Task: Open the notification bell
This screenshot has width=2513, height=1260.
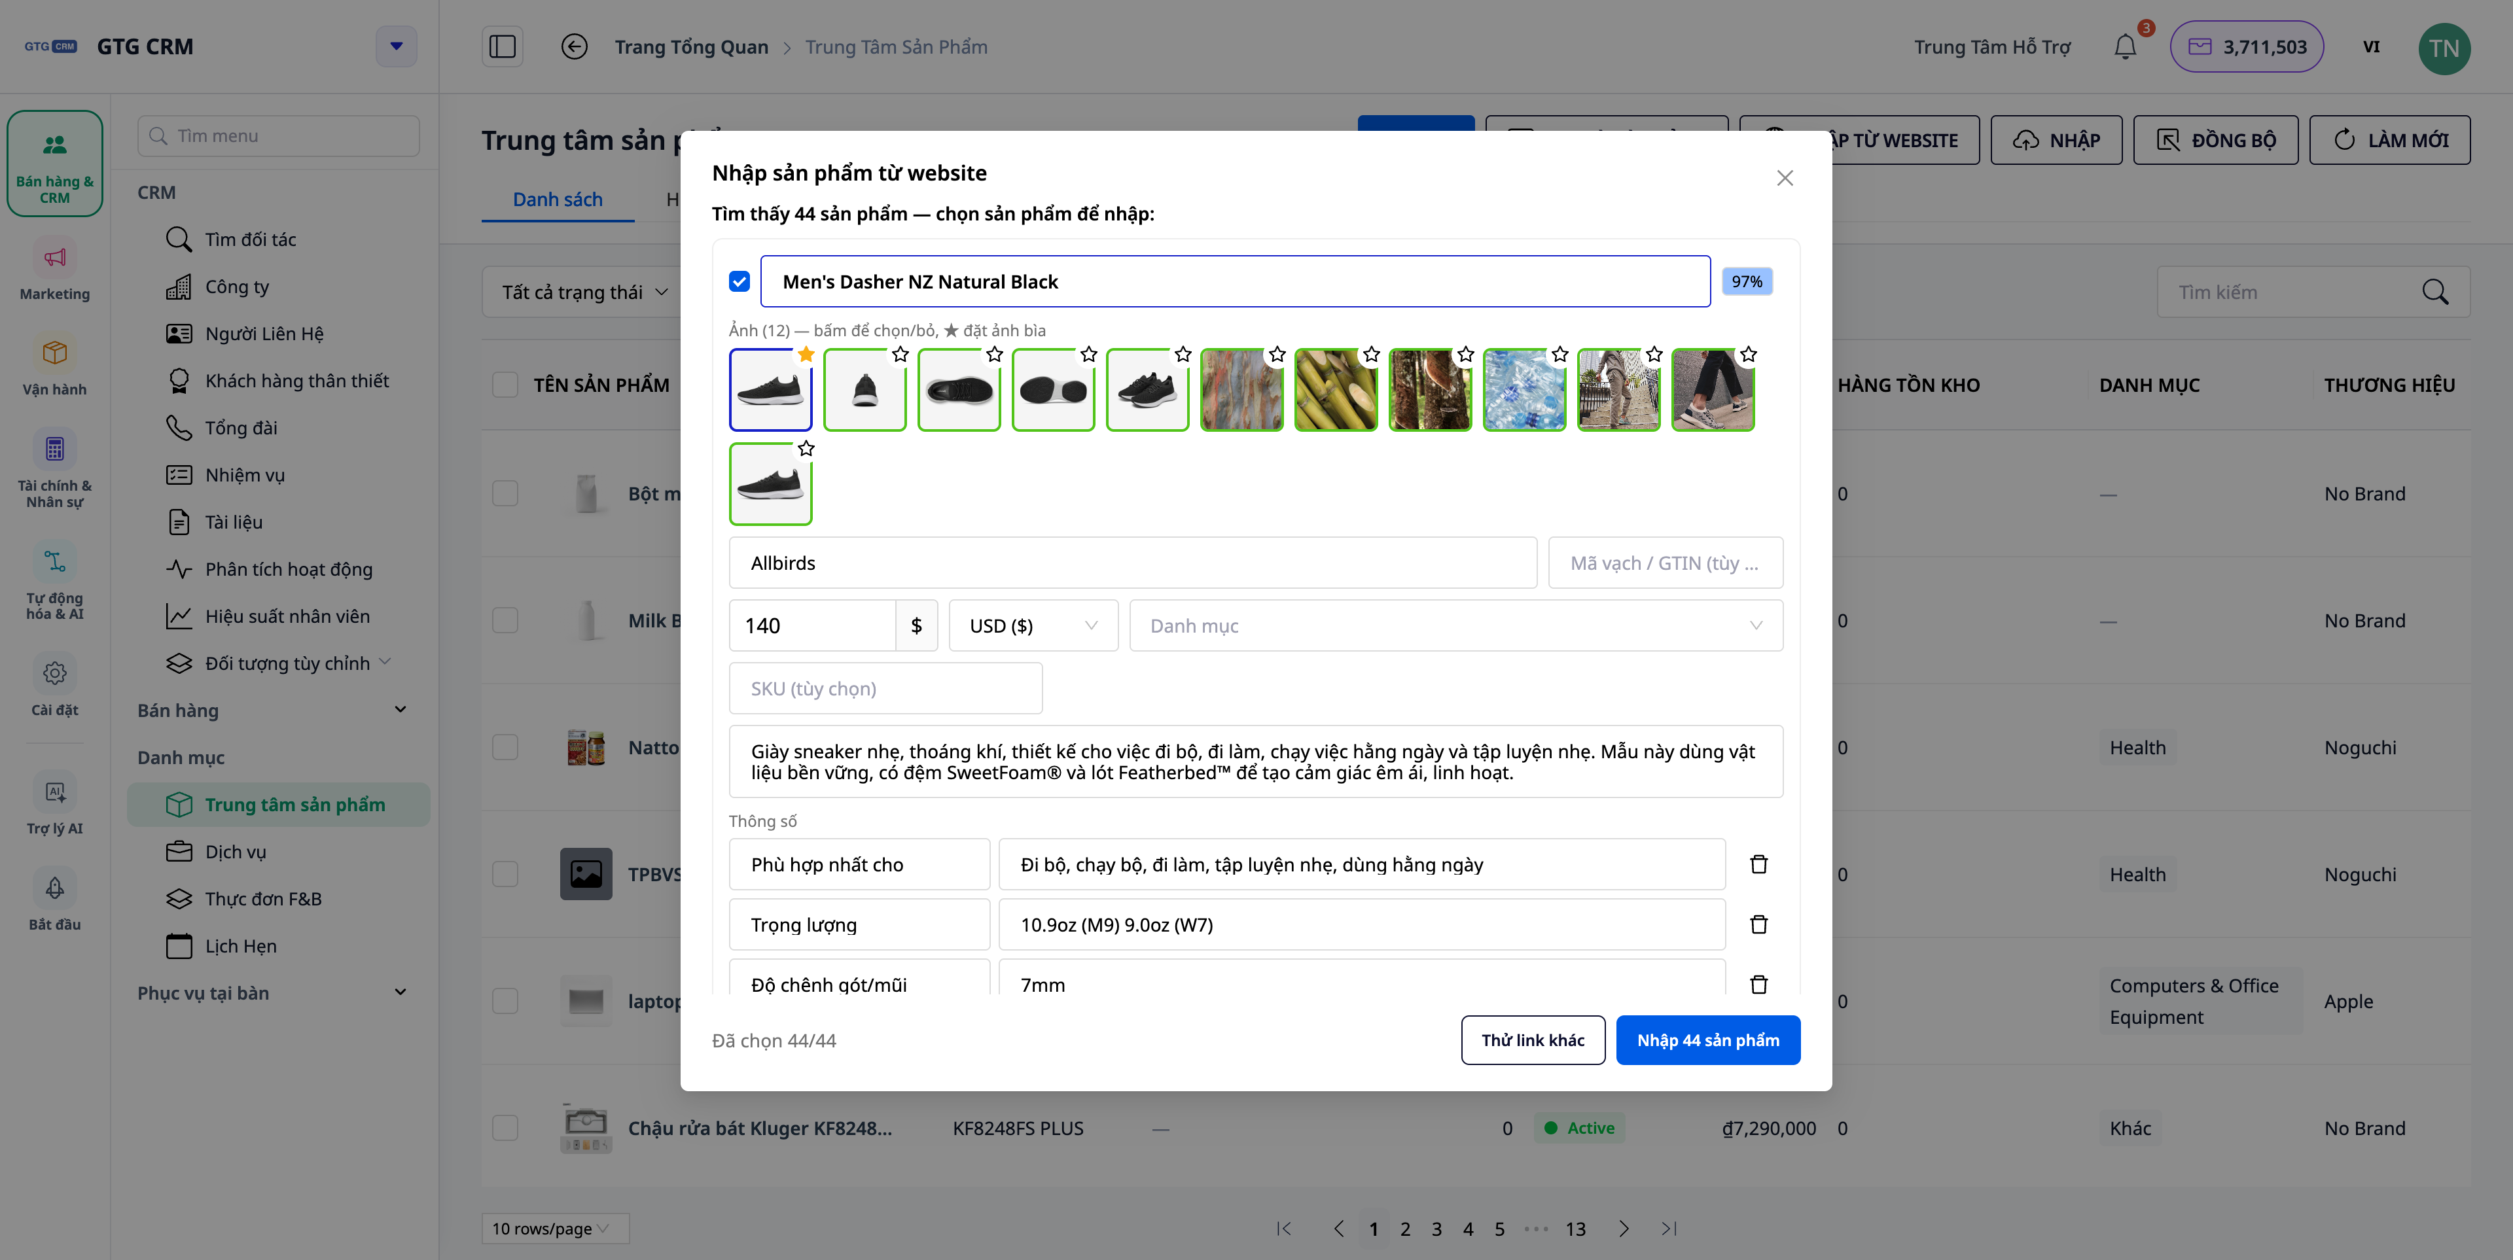Action: click(2126, 47)
